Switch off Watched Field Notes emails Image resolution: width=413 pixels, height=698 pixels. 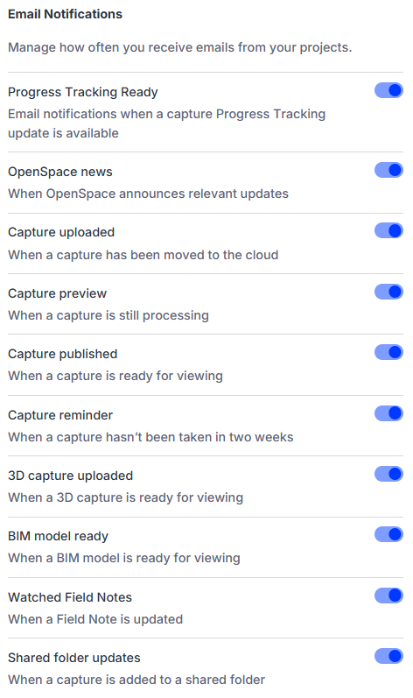pos(388,596)
